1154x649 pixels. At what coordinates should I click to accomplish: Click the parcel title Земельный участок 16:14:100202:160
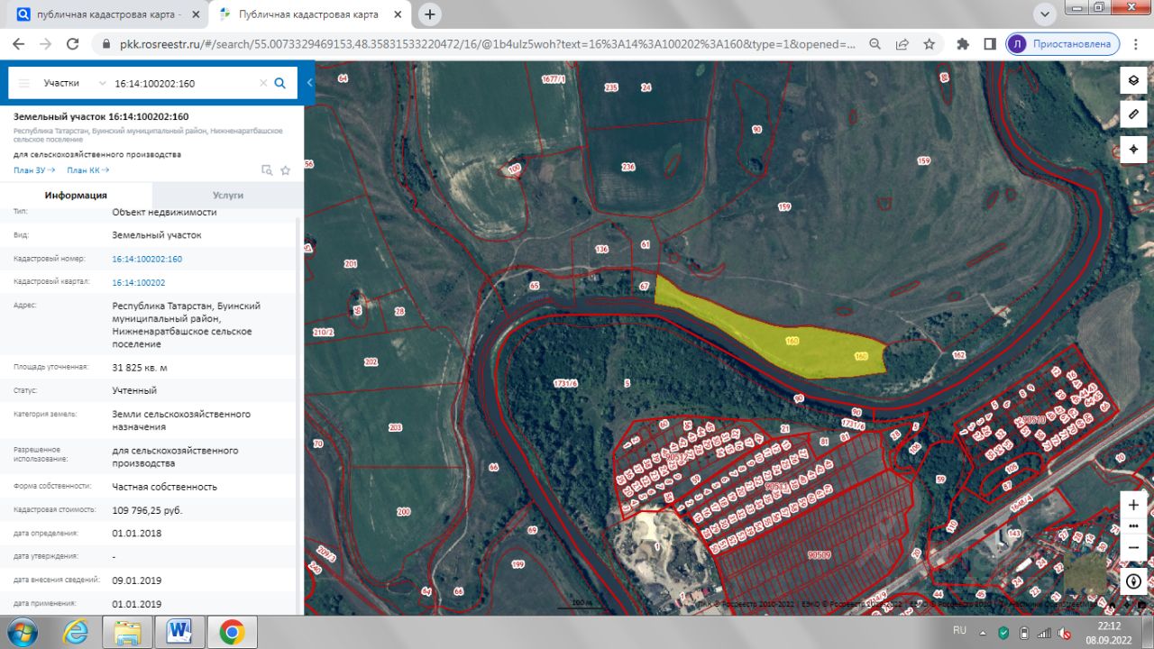tap(101, 116)
